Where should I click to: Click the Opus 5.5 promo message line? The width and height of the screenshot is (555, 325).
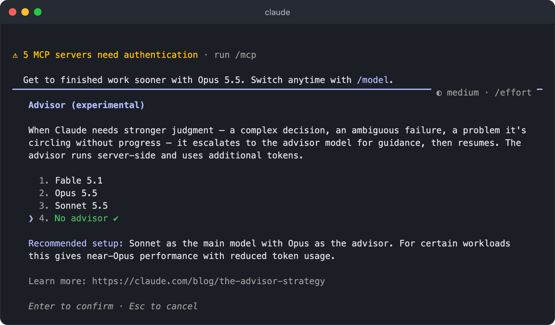pyautogui.click(x=208, y=80)
